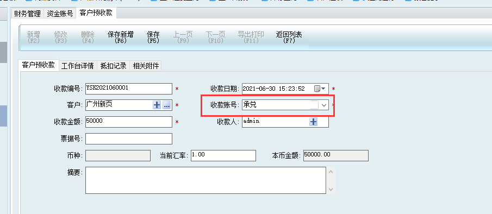Click into the 收款金额 input field

(129, 122)
